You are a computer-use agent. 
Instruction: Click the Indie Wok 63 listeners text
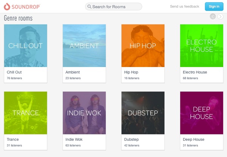[73, 145]
